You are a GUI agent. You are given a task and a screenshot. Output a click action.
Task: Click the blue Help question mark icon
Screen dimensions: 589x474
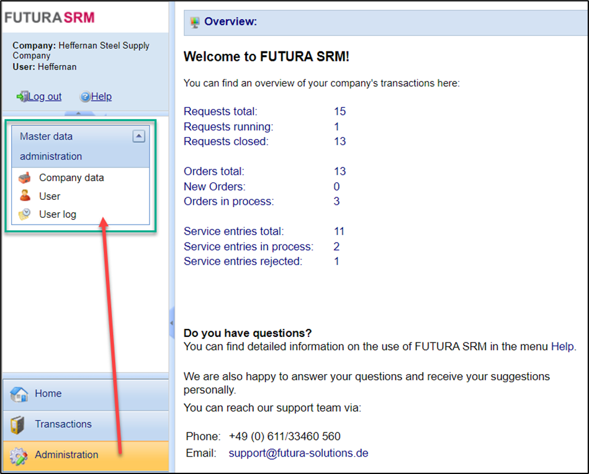tap(85, 97)
